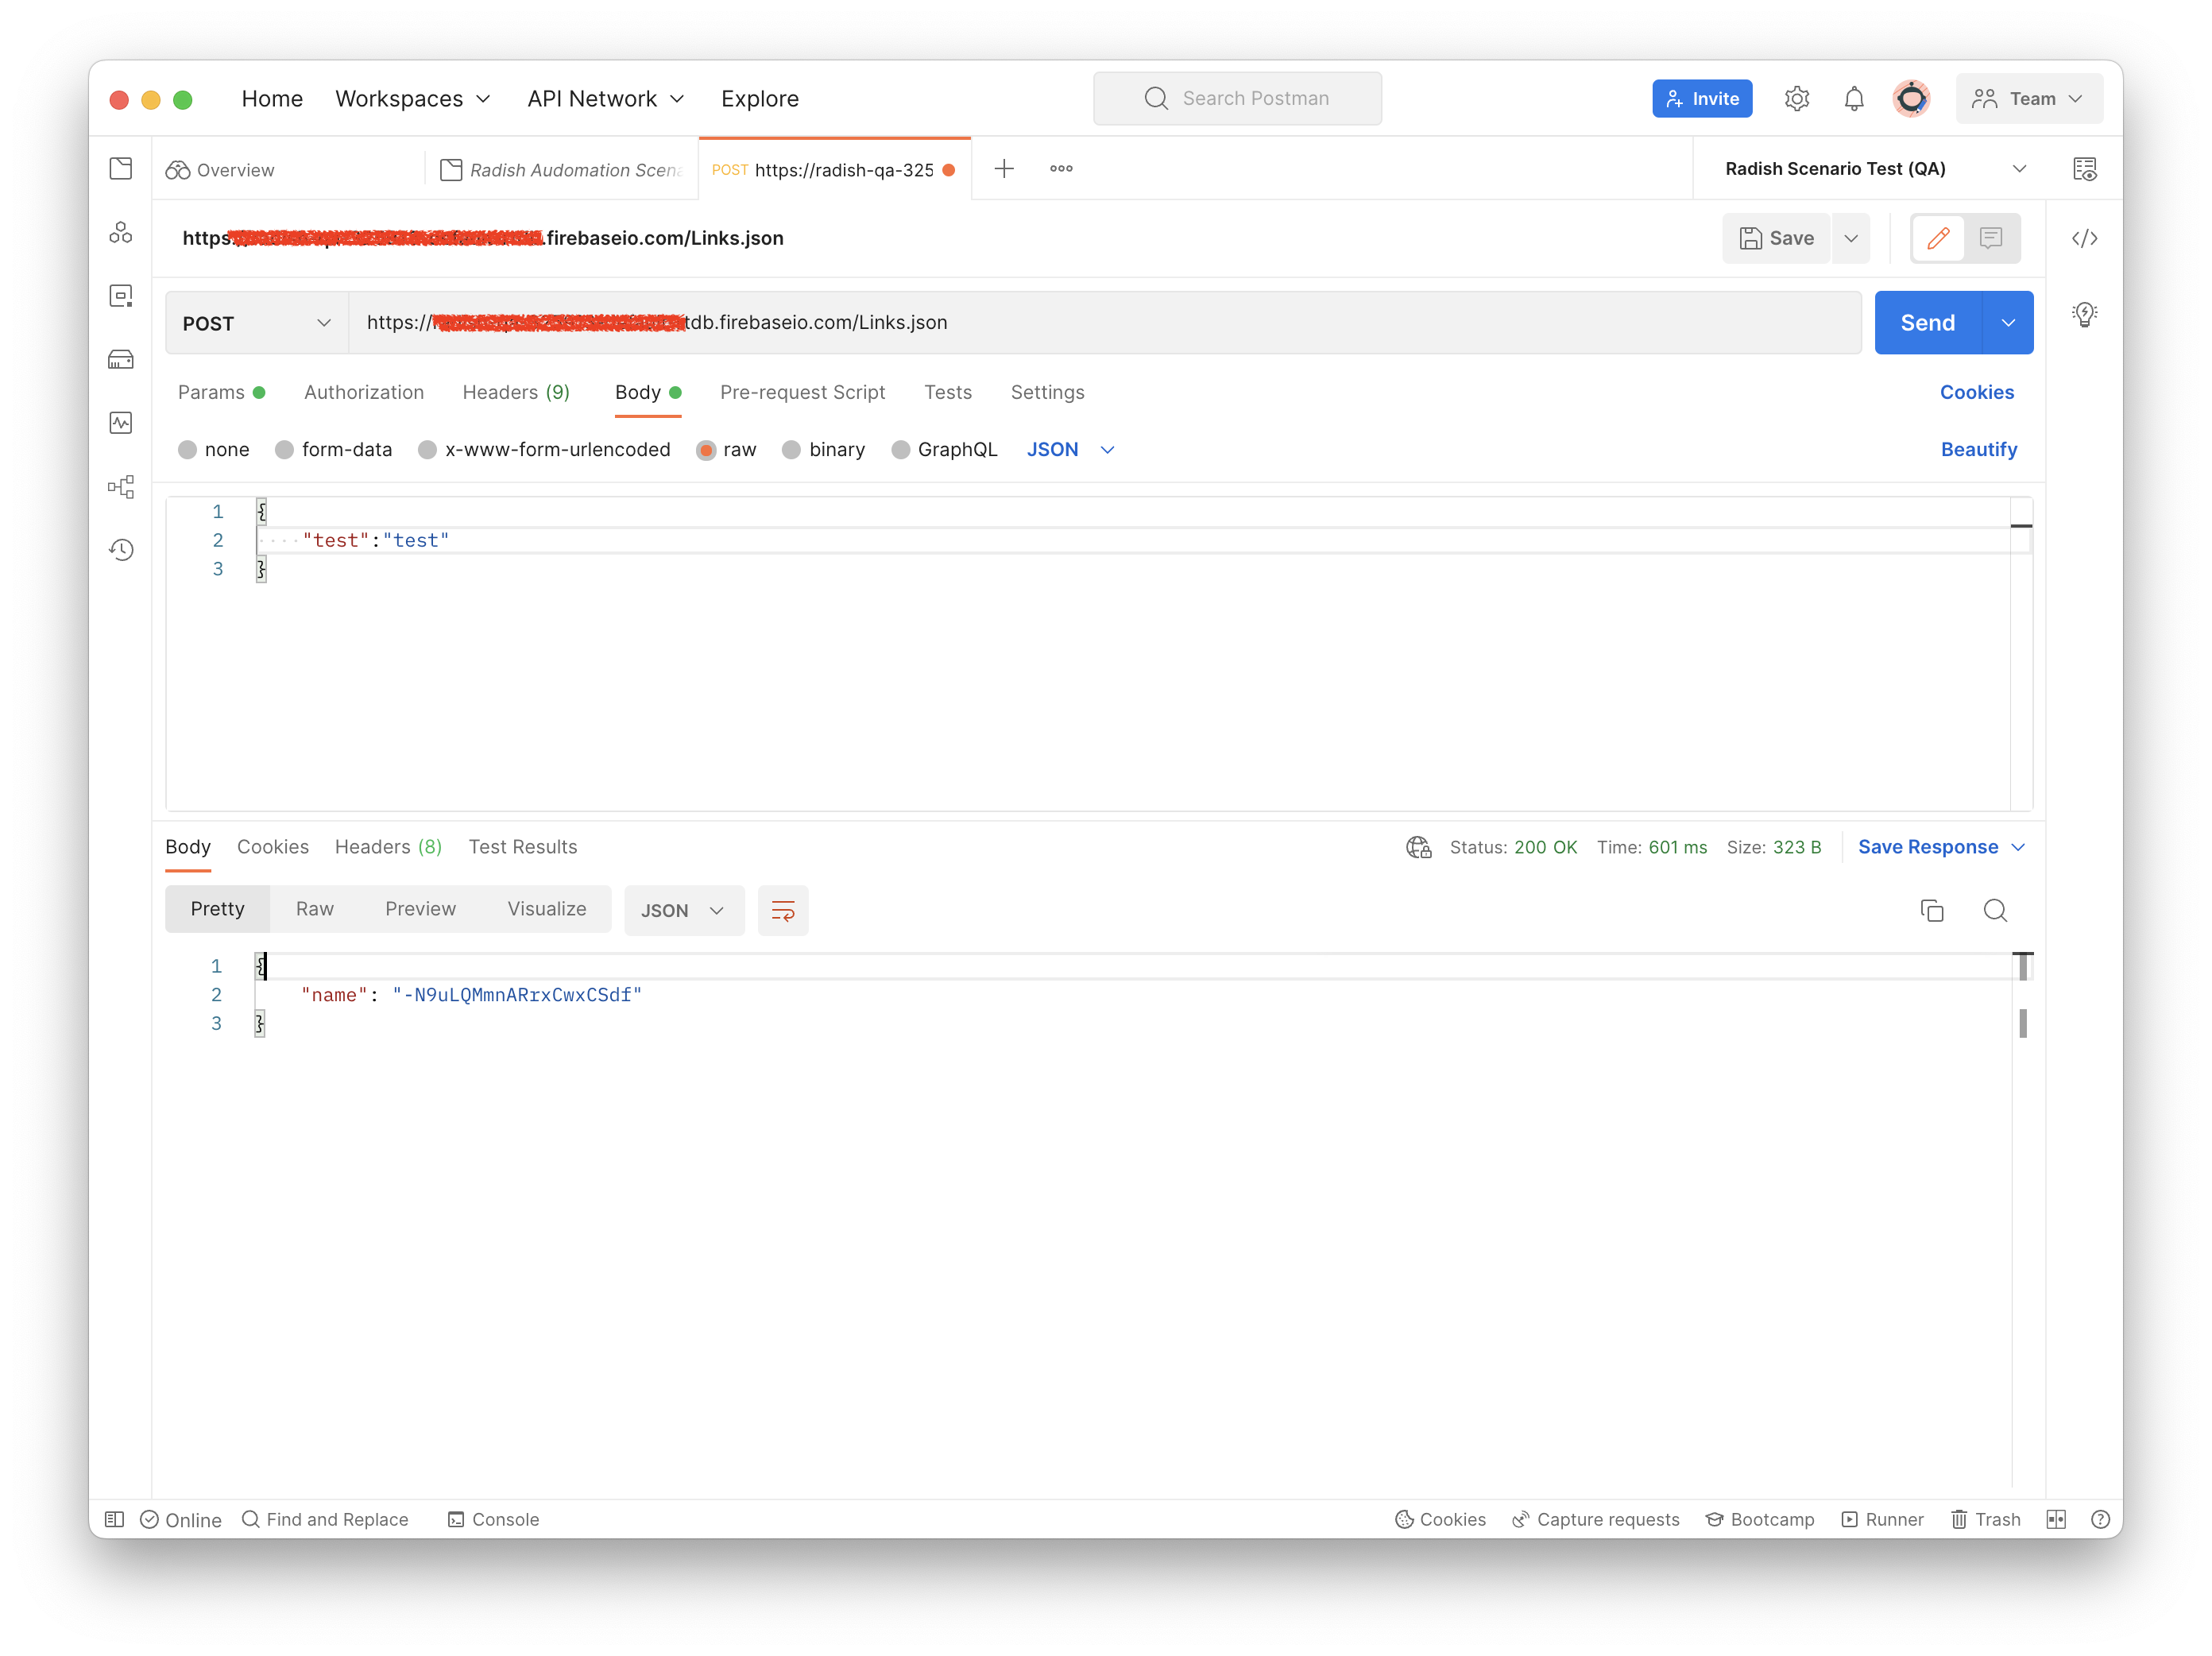
Task: Toggle sidebar from the status bar
Action: click(x=114, y=1519)
